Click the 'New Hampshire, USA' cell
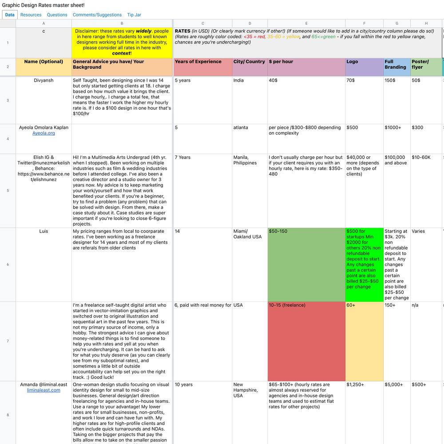Screen dimensions: 444x444 [x=250, y=412]
